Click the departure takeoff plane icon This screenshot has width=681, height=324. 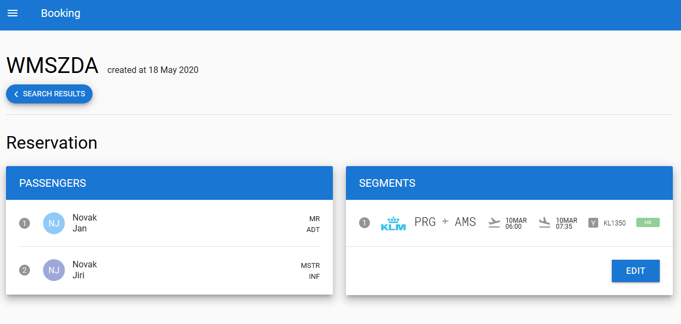pyautogui.click(x=494, y=223)
